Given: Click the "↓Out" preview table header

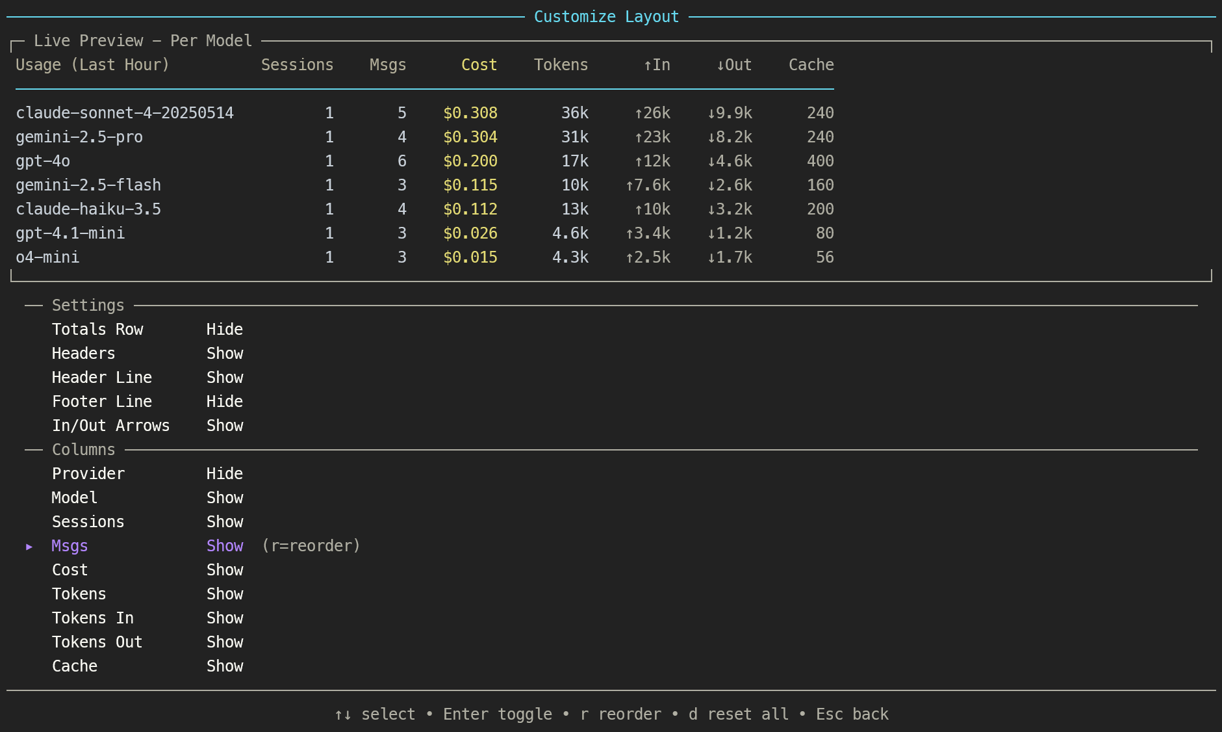Looking at the screenshot, I should click(734, 65).
